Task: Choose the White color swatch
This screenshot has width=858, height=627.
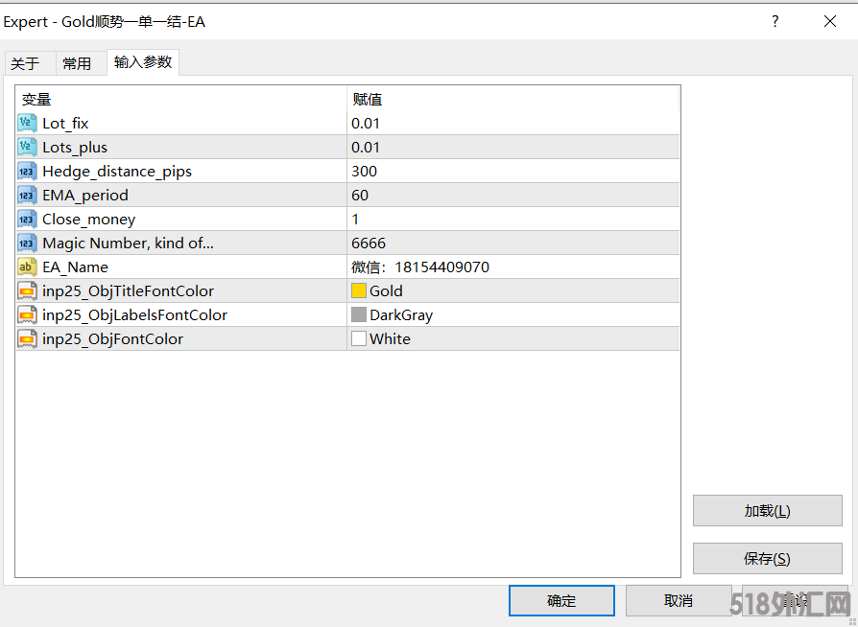Action: click(359, 338)
